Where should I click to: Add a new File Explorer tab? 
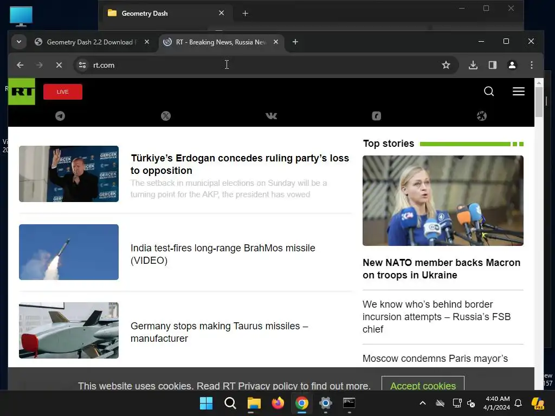pos(246,14)
